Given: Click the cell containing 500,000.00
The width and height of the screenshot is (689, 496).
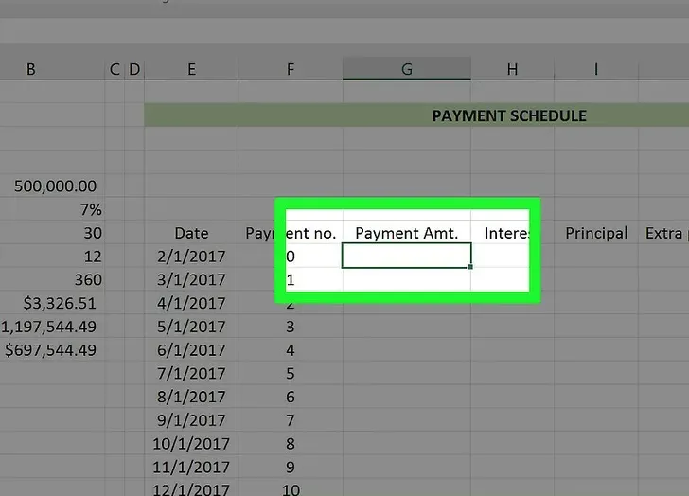Looking at the screenshot, I should tap(52, 186).
